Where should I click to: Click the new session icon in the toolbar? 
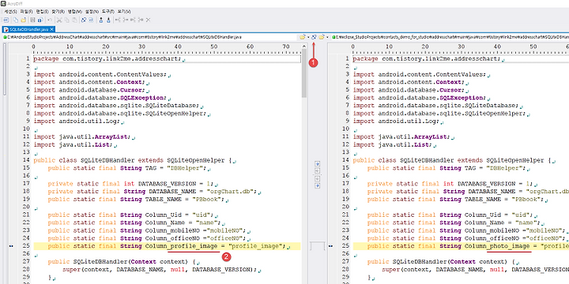(x=6, y=20)
